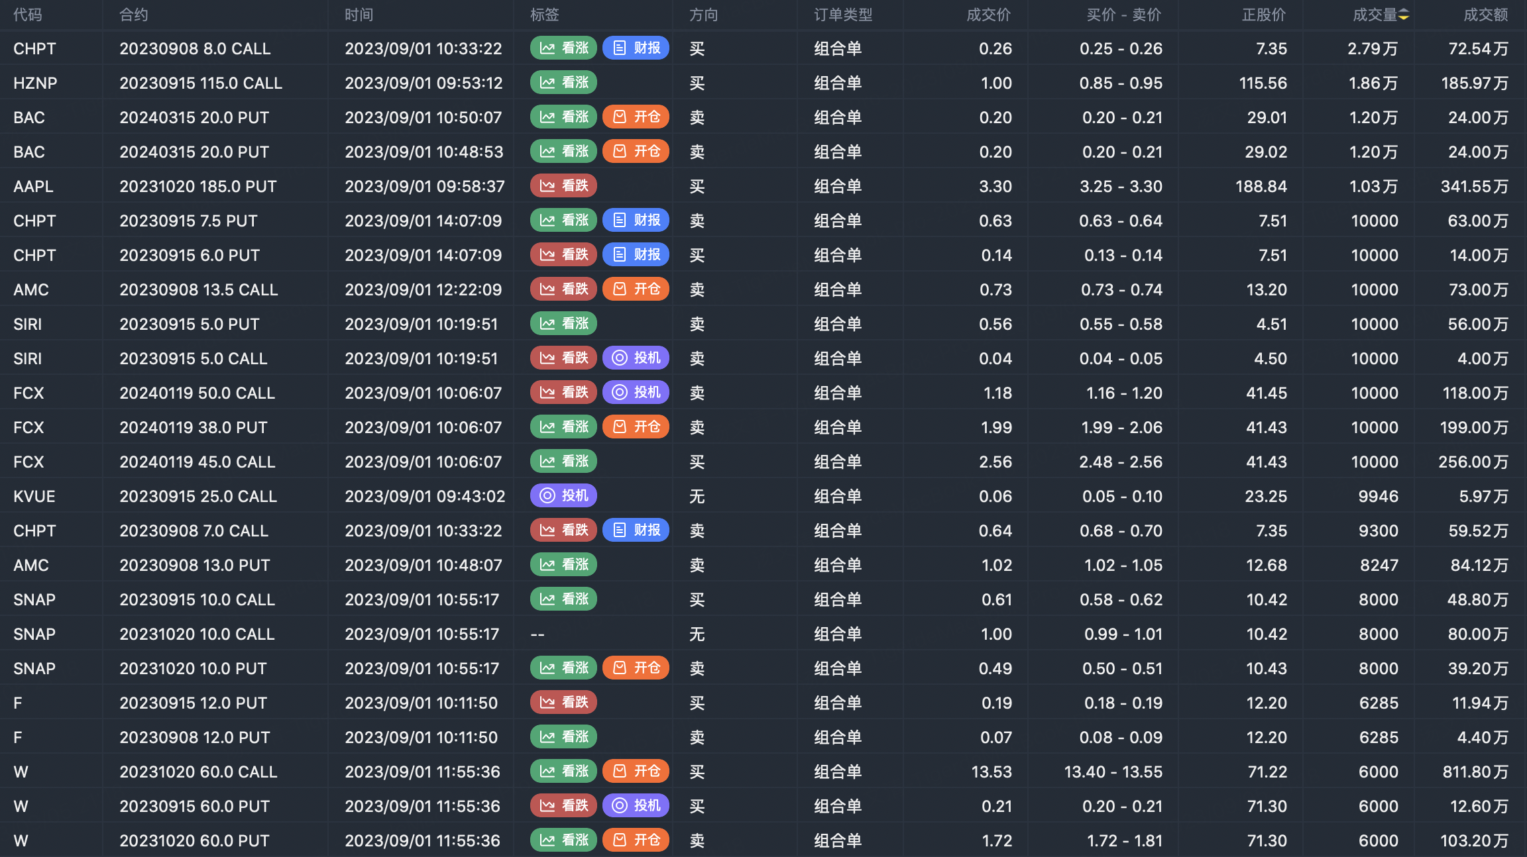Sort by 成交价 column header

(988, 15)
